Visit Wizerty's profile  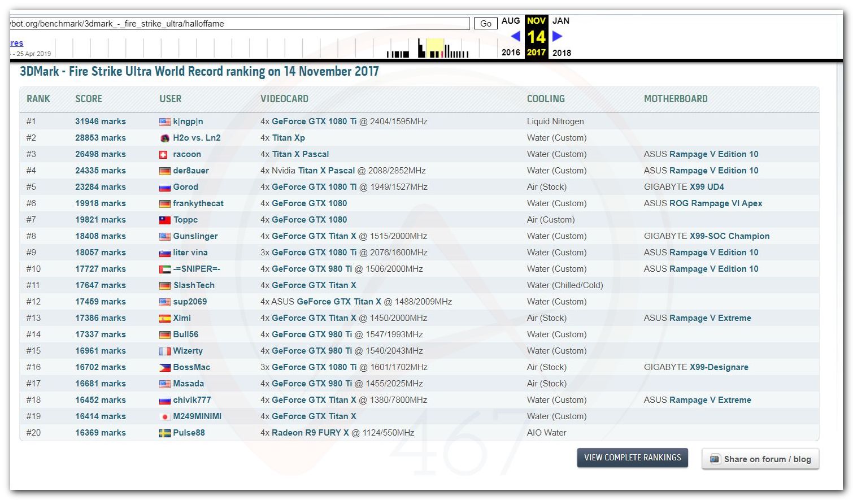[x=188, y=351]
